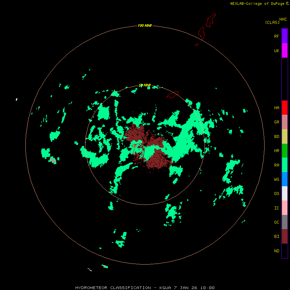
Task: Select the BD yellow legend swatch
Action: point(285,137)
